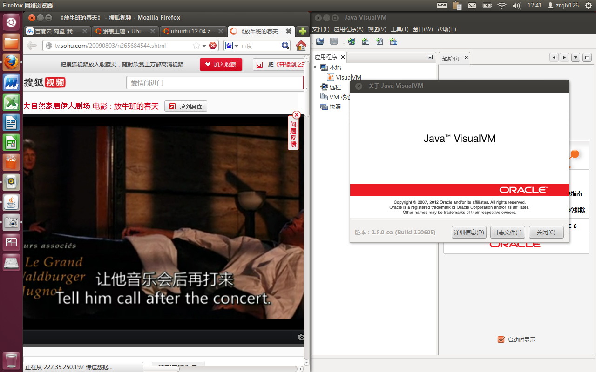Open the Wi-Fi network indicator
Screen dimensions: 596x372
click(501, 6)
